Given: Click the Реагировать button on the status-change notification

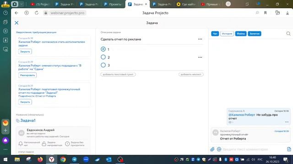Looking at the screenshot, I should coord(27,75).
